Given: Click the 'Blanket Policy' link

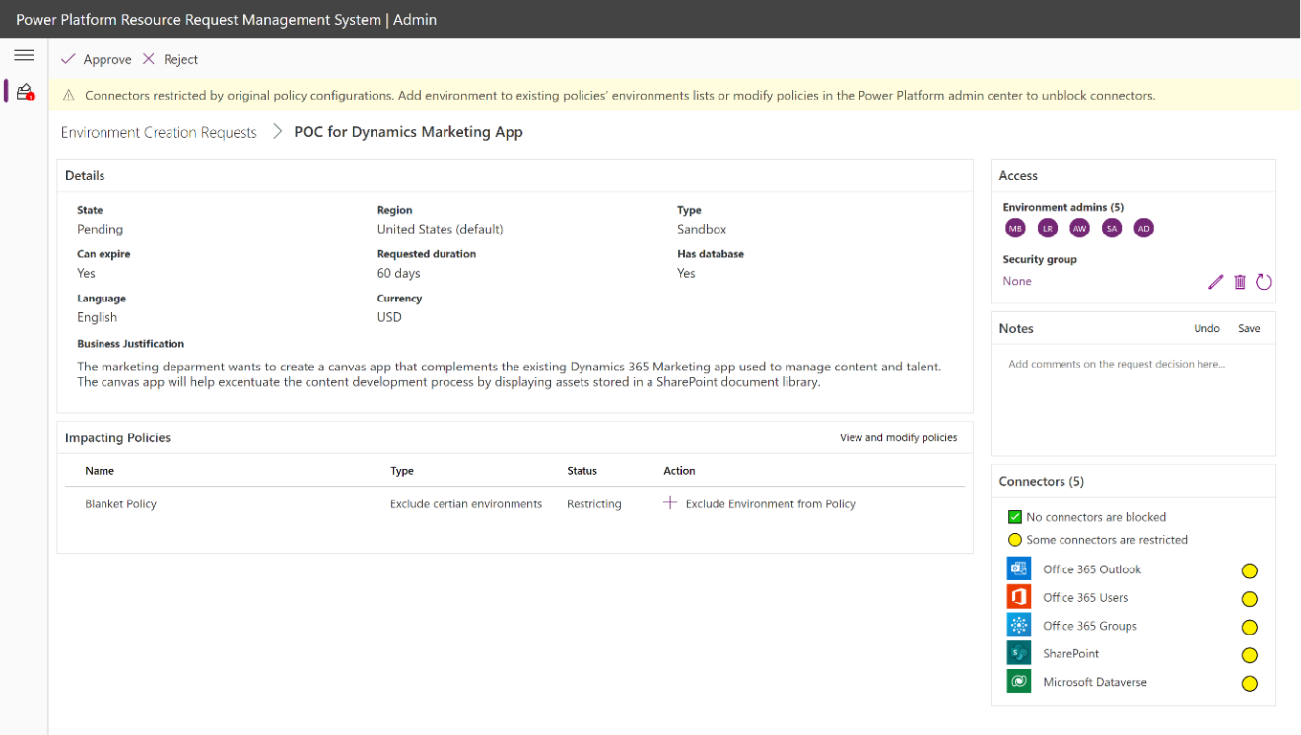Looking at the screenshot, I should (x=120, y=503).
